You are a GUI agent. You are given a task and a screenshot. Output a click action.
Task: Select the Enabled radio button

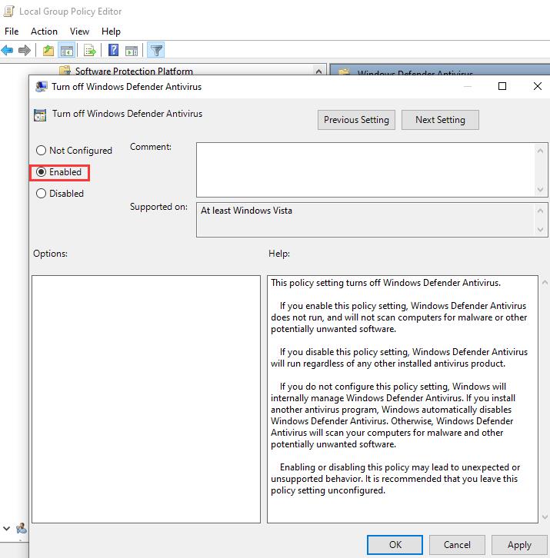point(41,172)
